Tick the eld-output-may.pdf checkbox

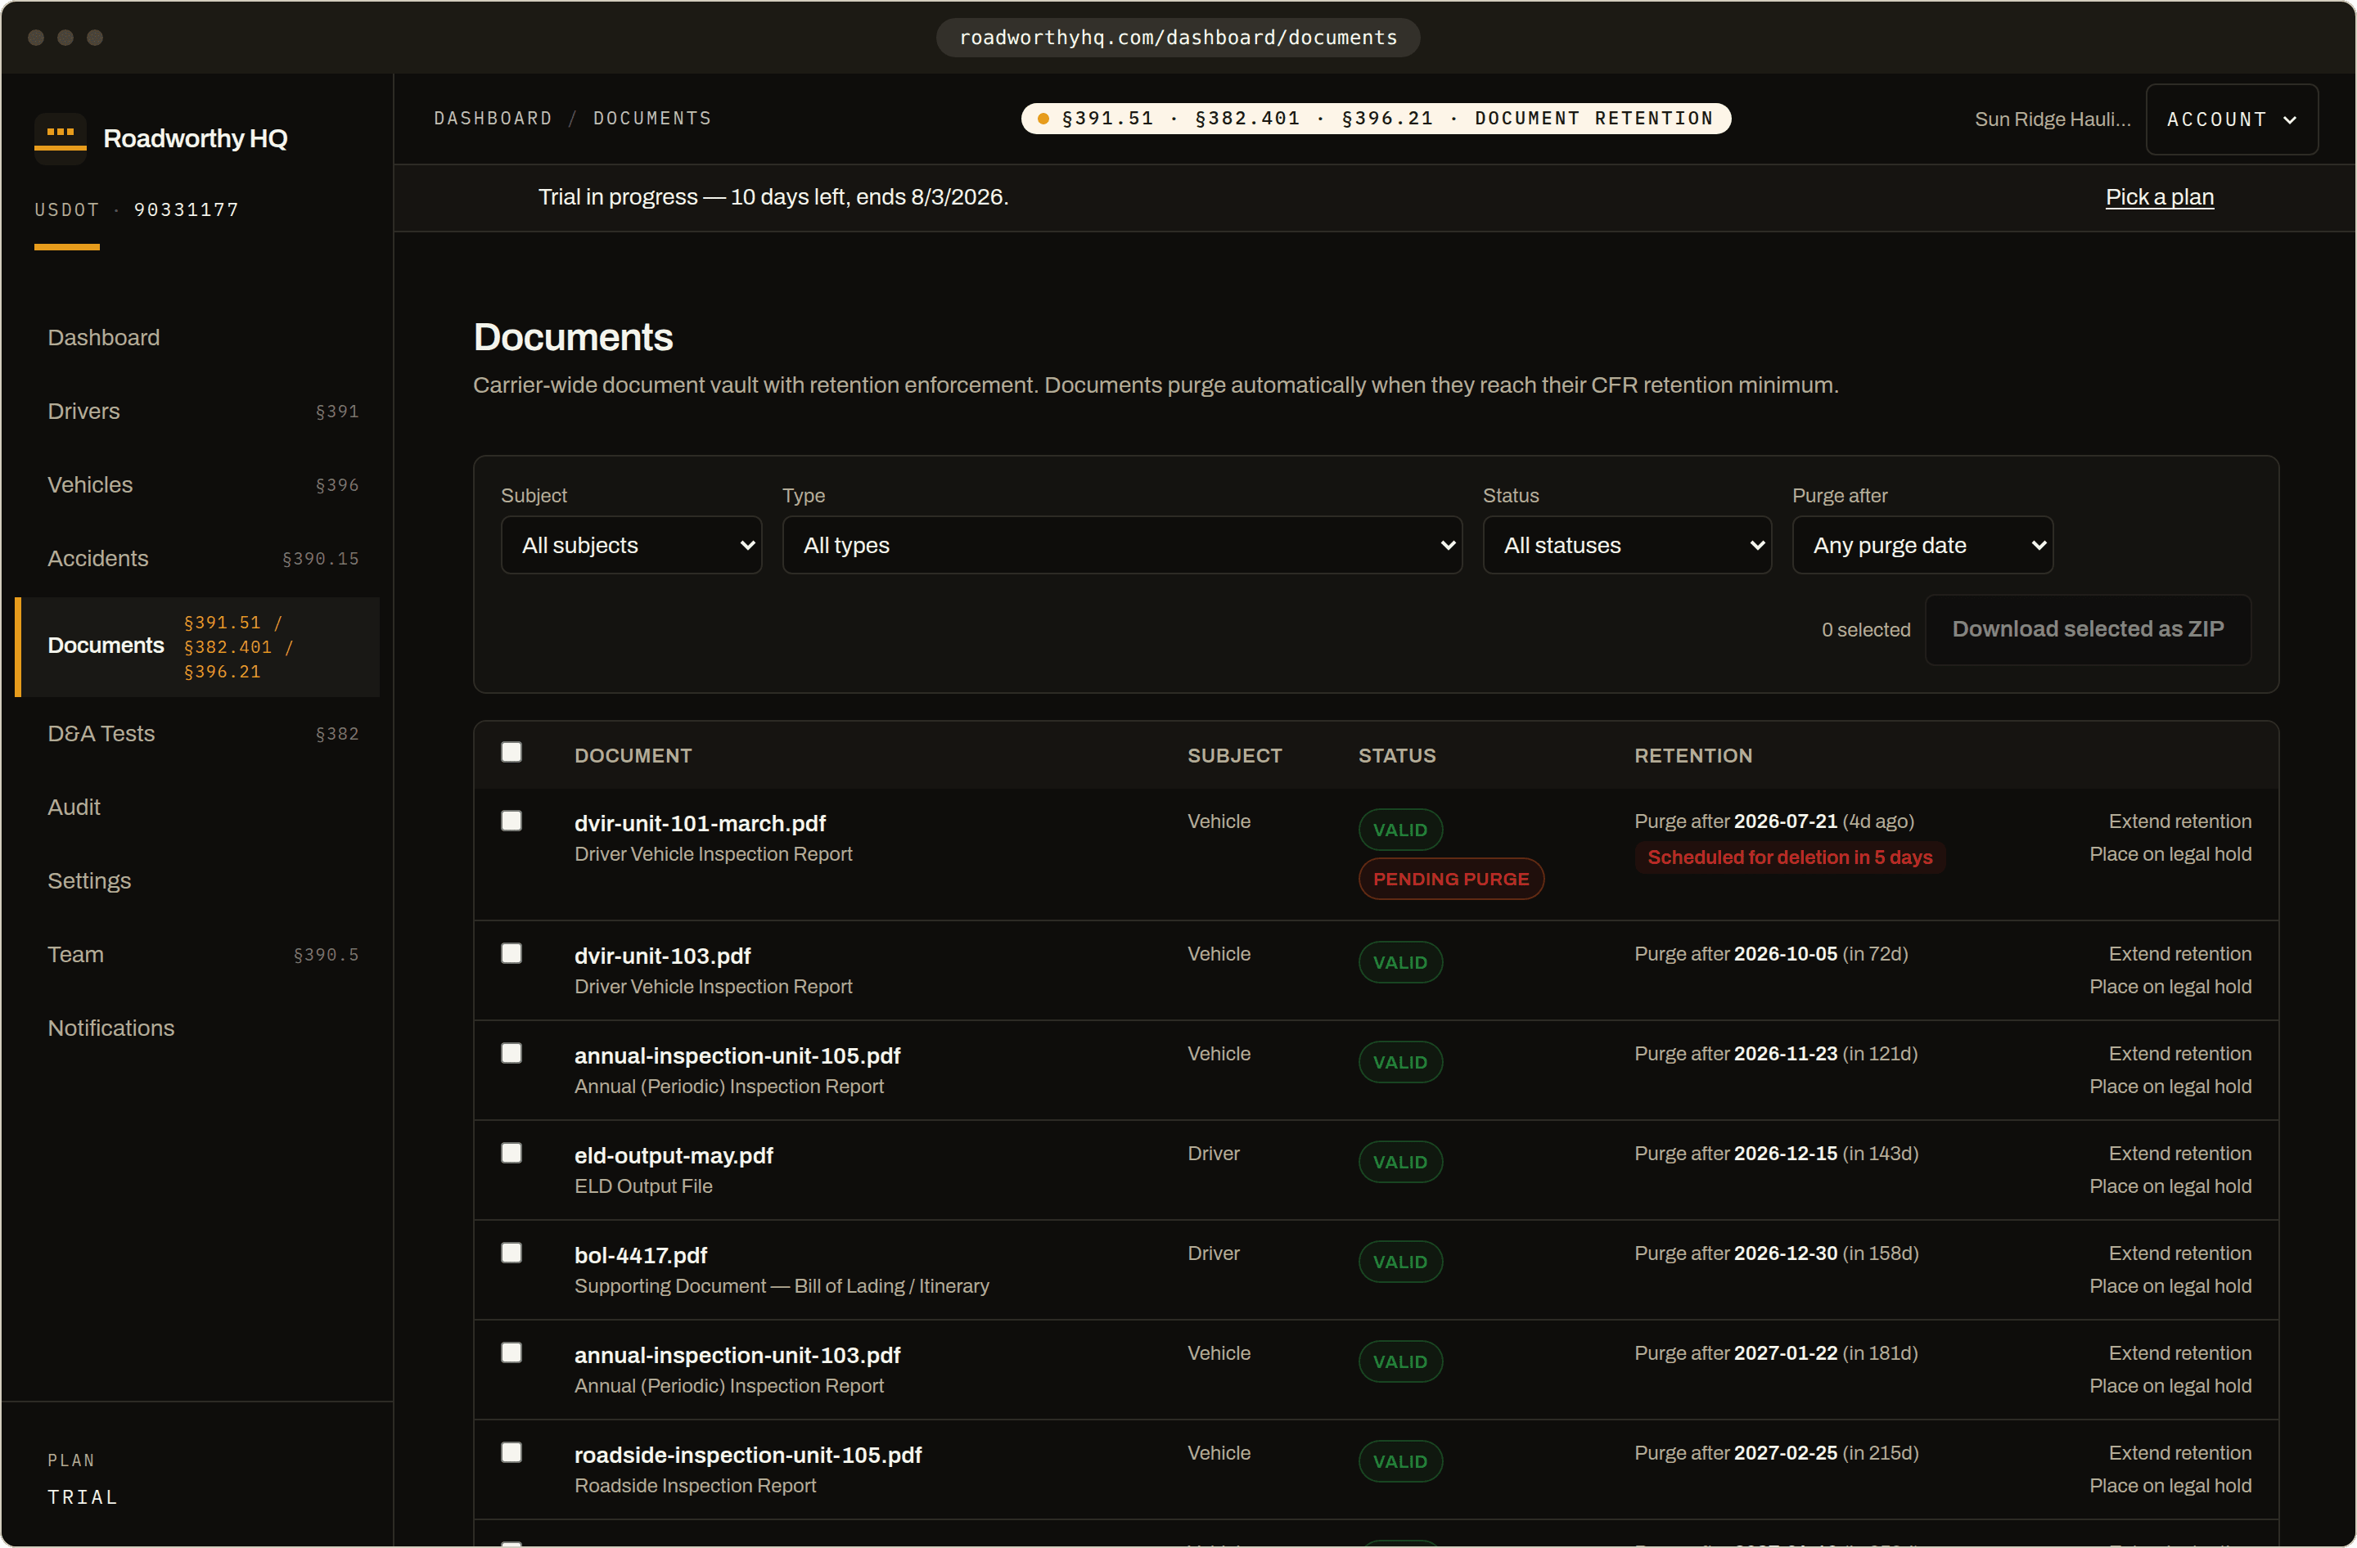point(511,1153)
